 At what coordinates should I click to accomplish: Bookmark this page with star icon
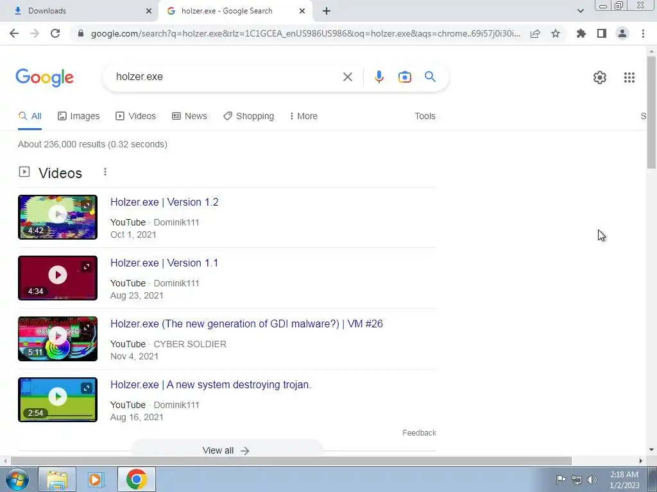tap(556, 33)
